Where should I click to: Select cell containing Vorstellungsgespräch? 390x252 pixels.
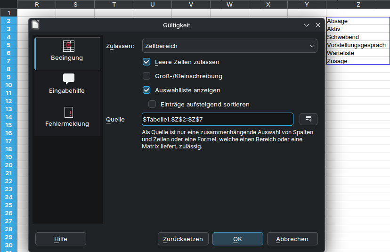point(358,45)
